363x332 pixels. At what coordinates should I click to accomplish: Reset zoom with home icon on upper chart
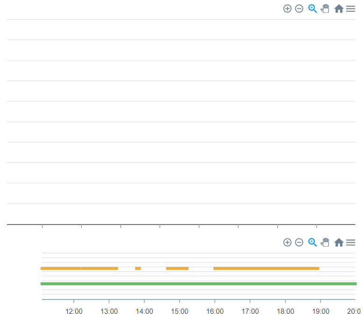(339, 9)
